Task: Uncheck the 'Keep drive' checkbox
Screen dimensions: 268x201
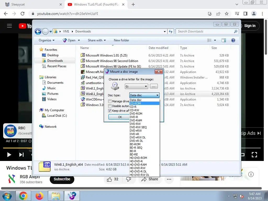Action: point(110,111)
